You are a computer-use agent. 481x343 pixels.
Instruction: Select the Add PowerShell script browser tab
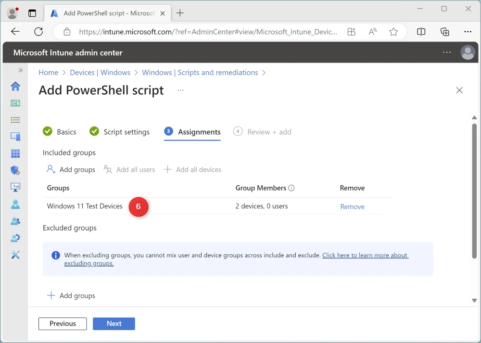[x=108, y=13]
